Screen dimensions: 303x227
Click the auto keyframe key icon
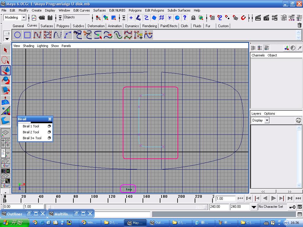click(292, 207)
